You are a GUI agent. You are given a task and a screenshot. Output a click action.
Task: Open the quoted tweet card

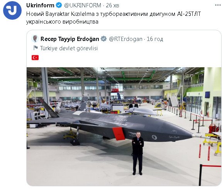point(124,108)
